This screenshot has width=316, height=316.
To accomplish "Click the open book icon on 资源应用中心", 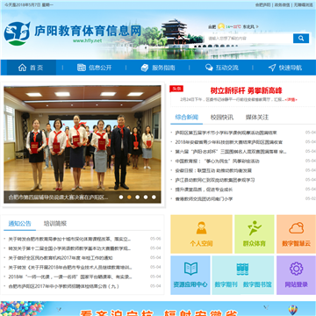I will tap(190, 269).
